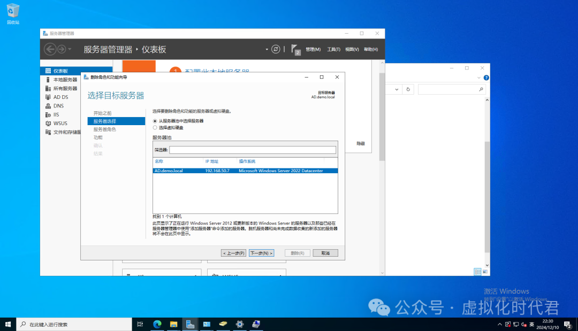
Task: Select the 功能 wizard step
Action: 98,137
